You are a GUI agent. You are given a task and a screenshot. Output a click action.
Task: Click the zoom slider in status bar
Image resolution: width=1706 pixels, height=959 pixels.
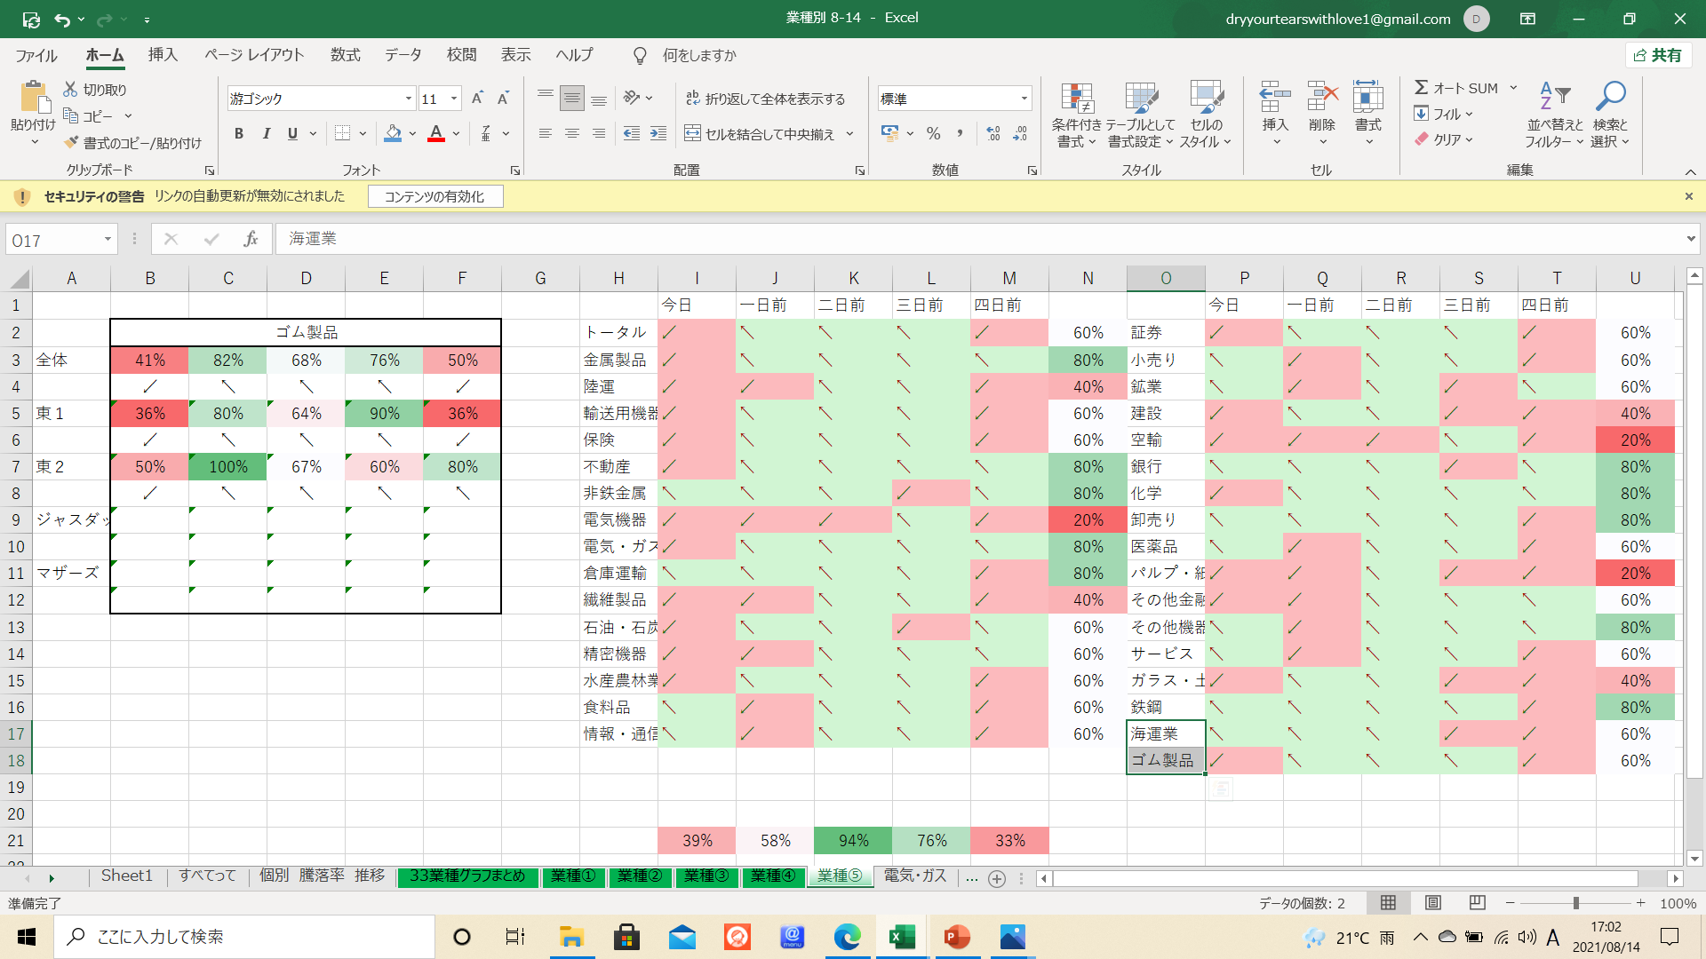tap(1575, 903)
